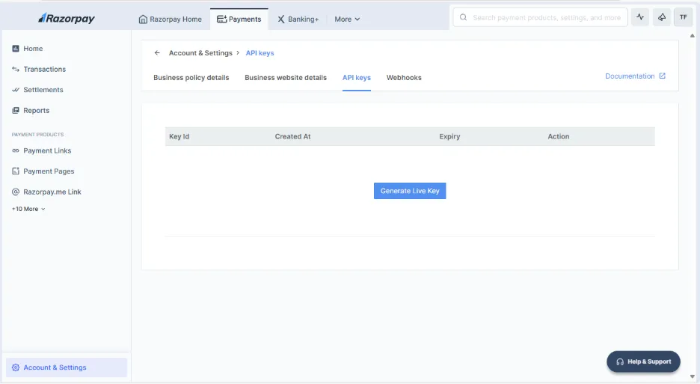The height and width of the screenshot is (384, 700).
Task: Open the activity pulse icon in header
Action: click(640, 17)
